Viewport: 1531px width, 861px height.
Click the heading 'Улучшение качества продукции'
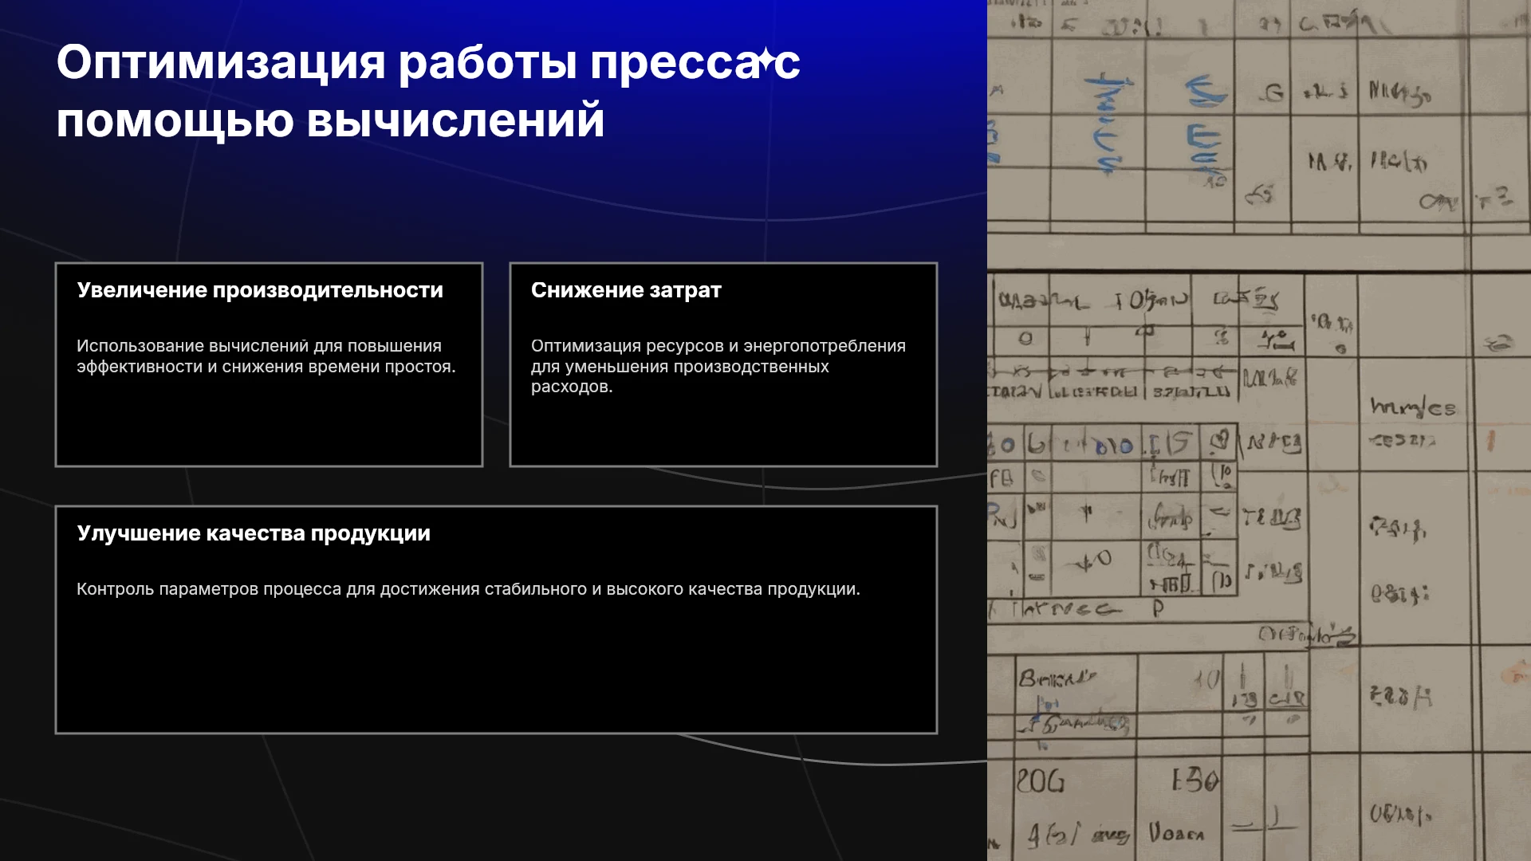(254, 533)
